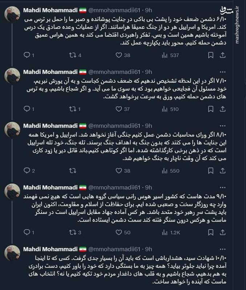The width and height of the screenshot is (246, 290).
Task: Reply to the 6/10 tweet
Action: (x=28, y=55)
